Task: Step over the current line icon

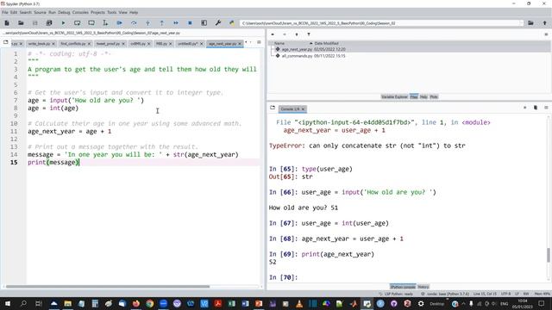Action: coord(134,23)
